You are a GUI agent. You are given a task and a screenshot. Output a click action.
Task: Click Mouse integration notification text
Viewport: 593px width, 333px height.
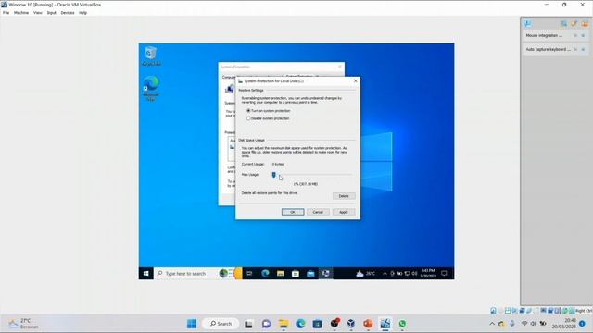pyautogui.click(x=544, y=35)
